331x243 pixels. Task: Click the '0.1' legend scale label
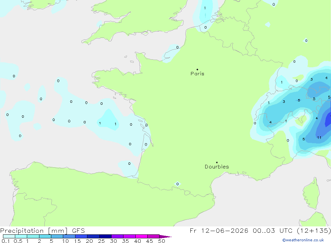(6, 241)
